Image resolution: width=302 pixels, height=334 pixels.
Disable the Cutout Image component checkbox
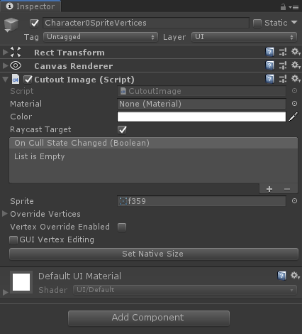pos(28,80)
